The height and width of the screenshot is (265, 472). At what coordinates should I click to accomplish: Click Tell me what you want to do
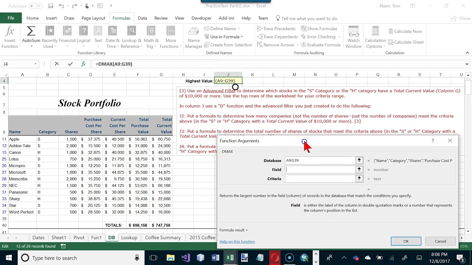point(306,18)
